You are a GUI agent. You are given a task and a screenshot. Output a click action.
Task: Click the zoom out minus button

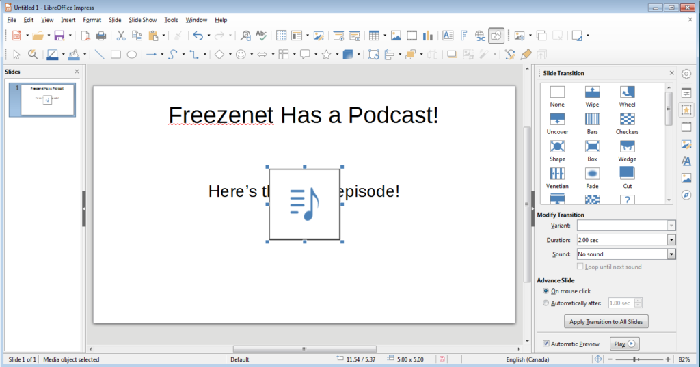pyautogui.click(x=610, y=359)
